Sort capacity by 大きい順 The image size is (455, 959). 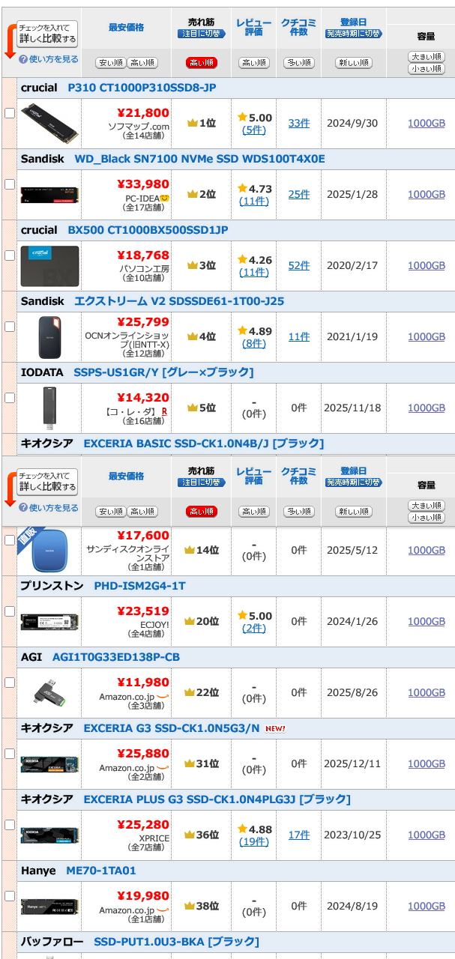(427, 57)
